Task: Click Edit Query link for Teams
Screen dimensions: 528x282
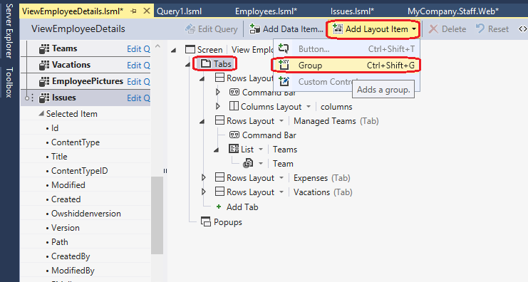Action: (x=138, y=49)
